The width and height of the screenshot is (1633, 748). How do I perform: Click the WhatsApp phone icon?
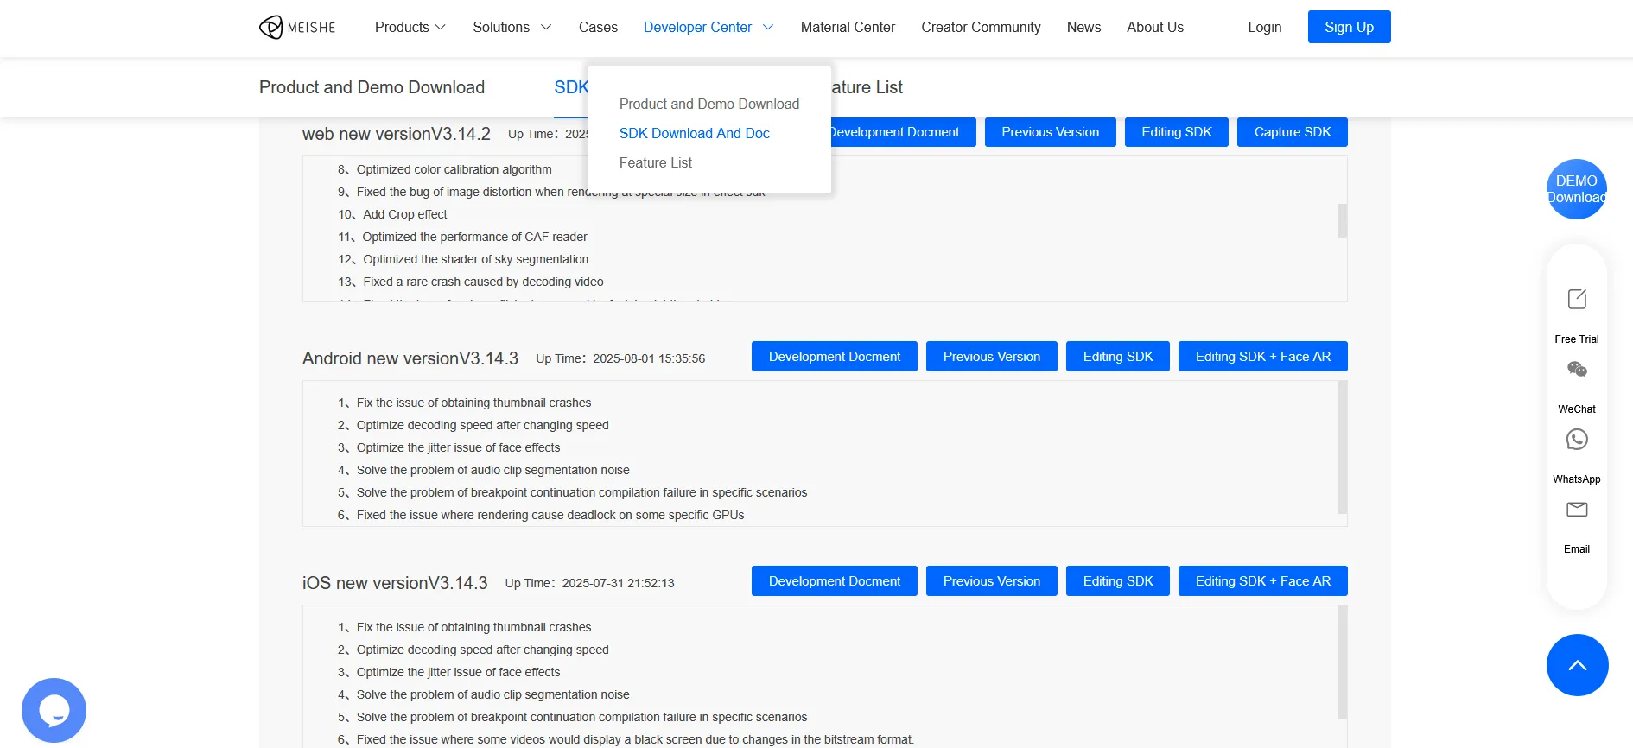[x=1576, y=440]
